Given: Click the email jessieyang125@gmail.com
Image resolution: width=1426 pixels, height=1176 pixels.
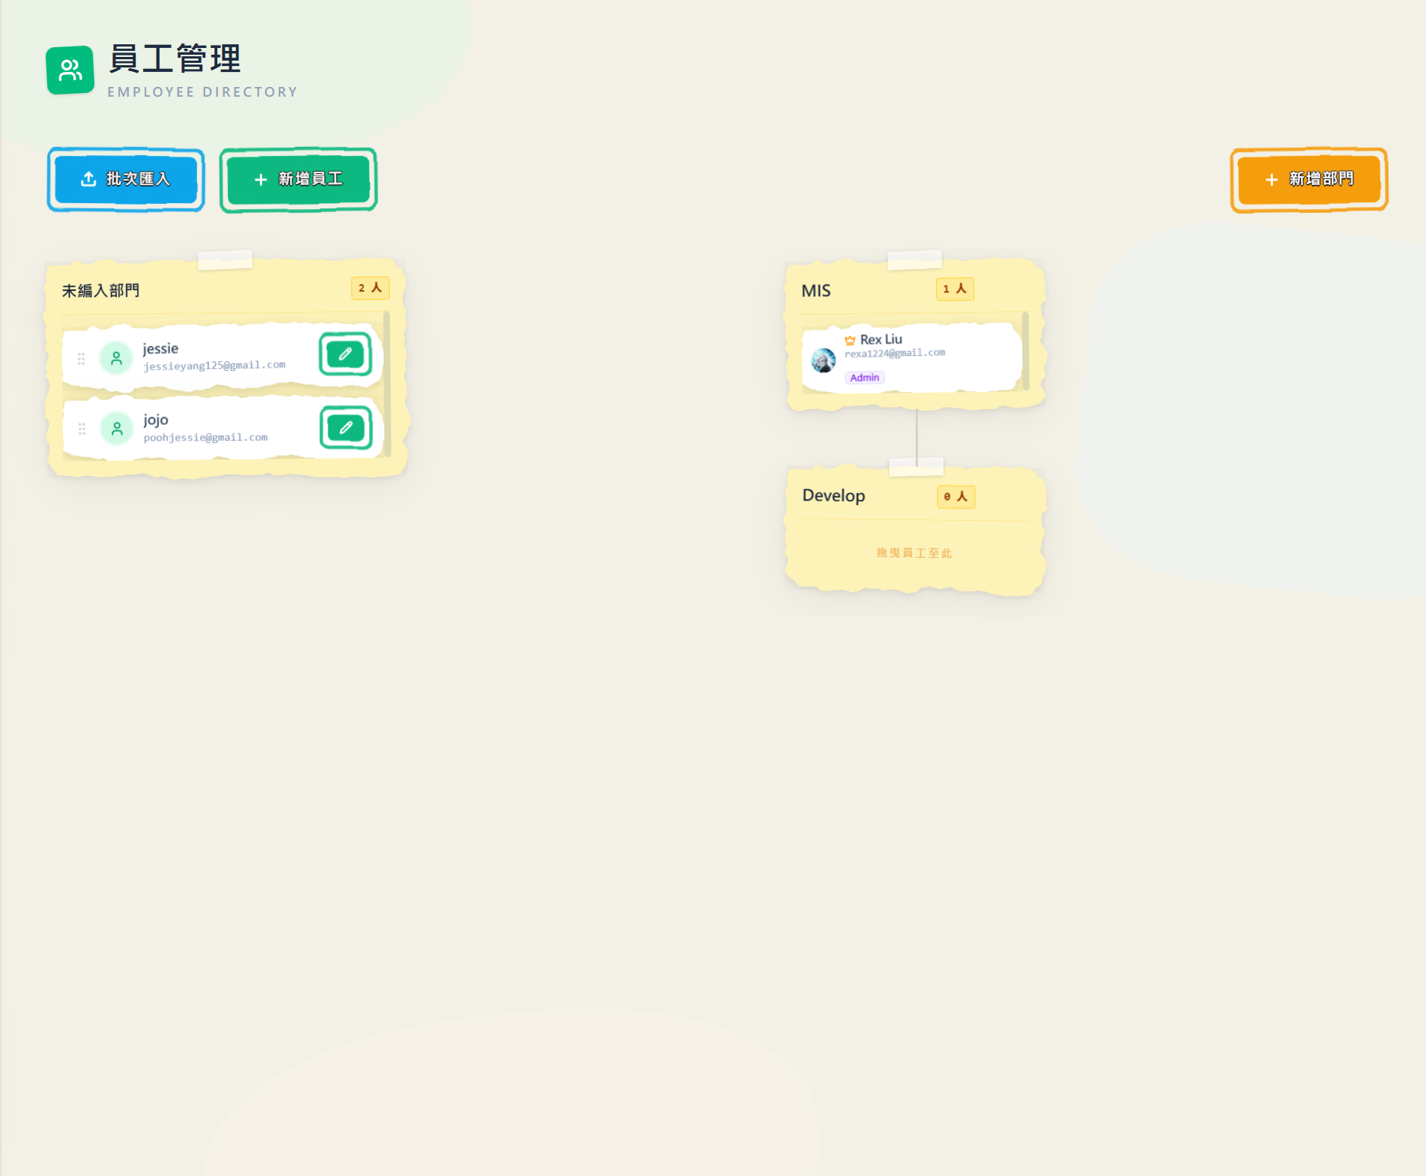Looking at the screenshot, I should [x=214, y=365].
